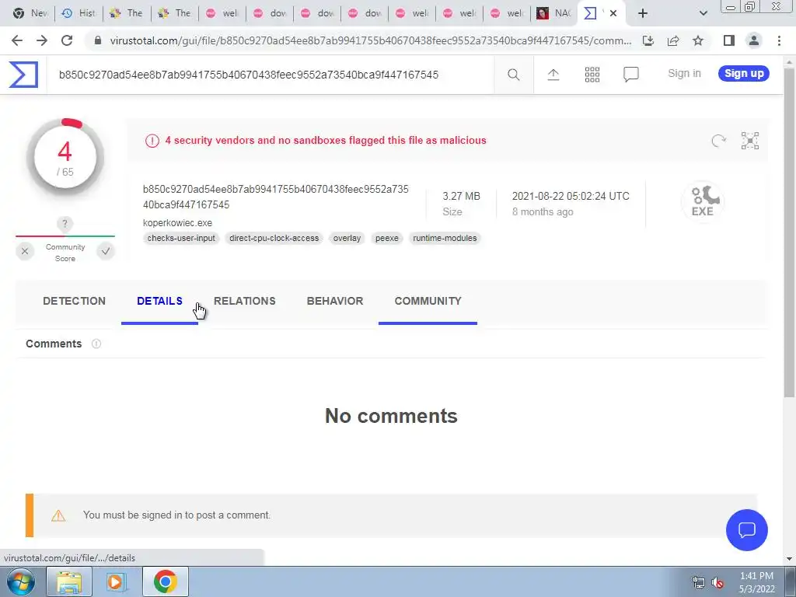Click the Sign in link
Image resolution: width=796 pixels, height=597 pixels.
coord(684,74)
